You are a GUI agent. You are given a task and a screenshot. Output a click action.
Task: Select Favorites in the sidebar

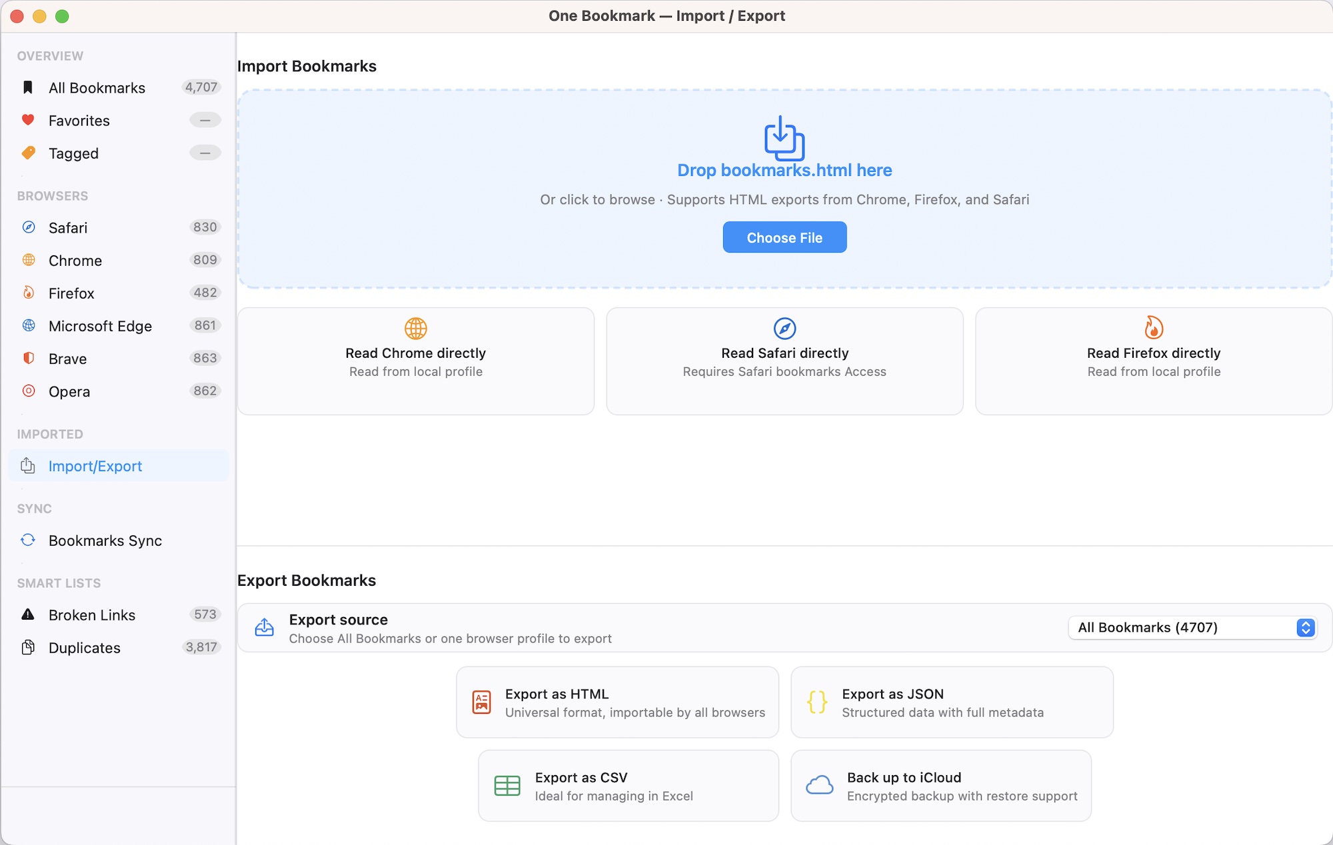[x=119, y=120]
